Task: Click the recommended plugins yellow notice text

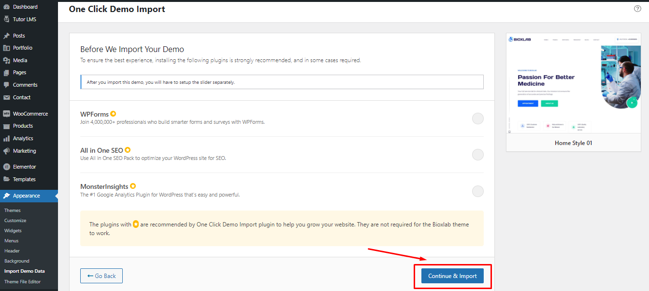Action: click(x=279, y=229)
